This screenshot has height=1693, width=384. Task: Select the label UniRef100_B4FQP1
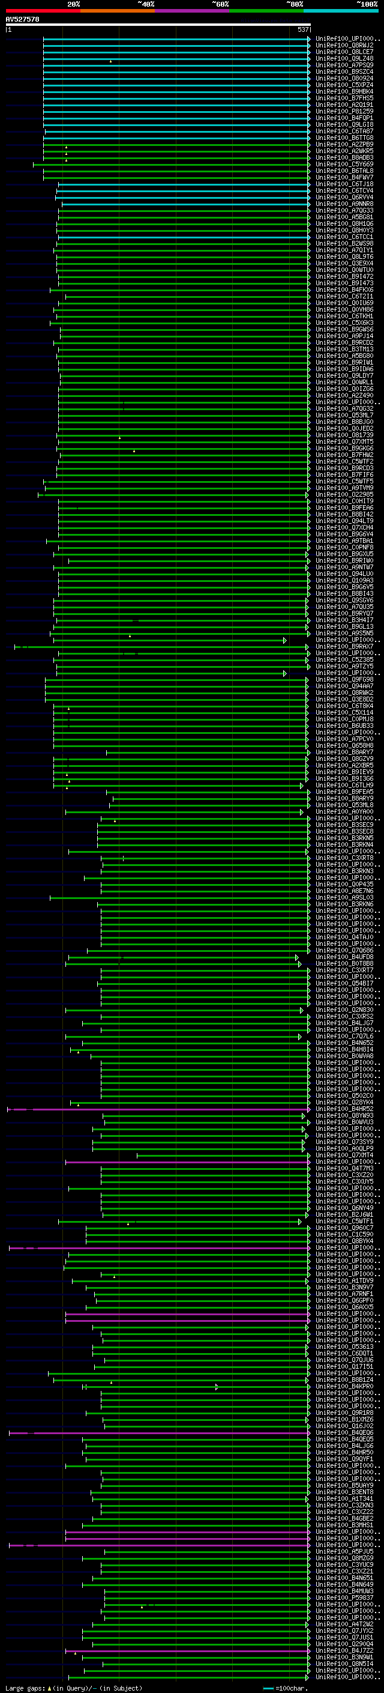point(344,118)
